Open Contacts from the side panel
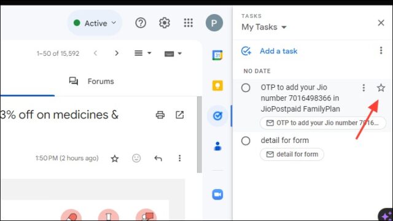 [x=217, y=146]
